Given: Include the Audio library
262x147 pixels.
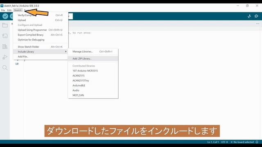Looking at the screenshot, I should [x=93, y=90].
